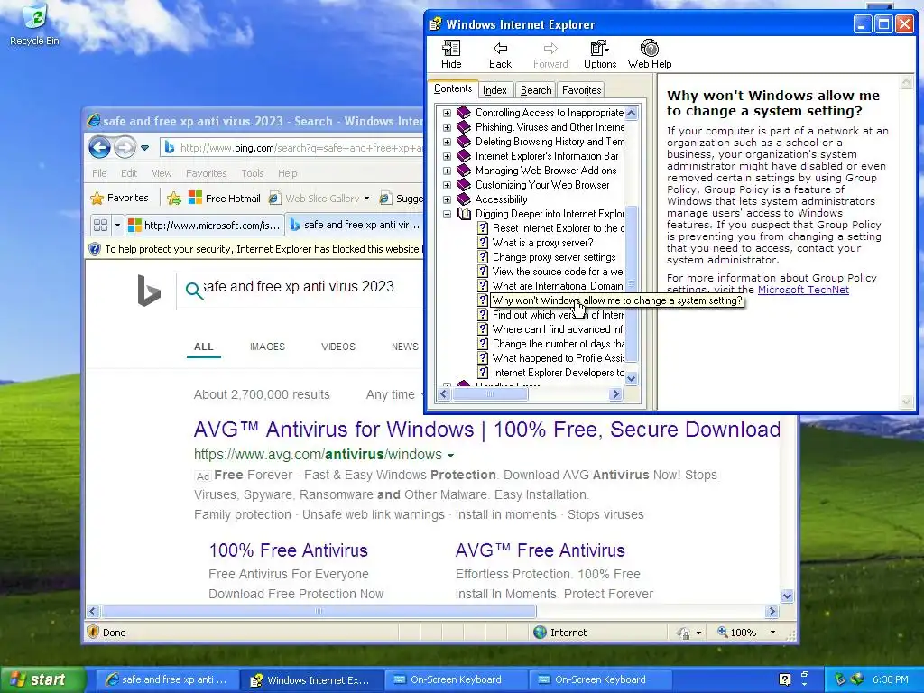
Task: Expand Managing Web Browser Add-ons topic
Action: [447, 171]
